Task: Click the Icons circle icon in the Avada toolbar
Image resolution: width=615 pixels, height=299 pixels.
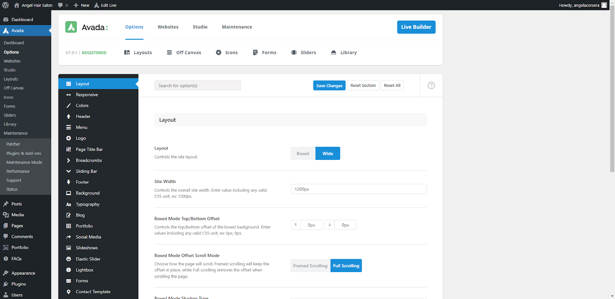Action: click(x=219, y=52)
